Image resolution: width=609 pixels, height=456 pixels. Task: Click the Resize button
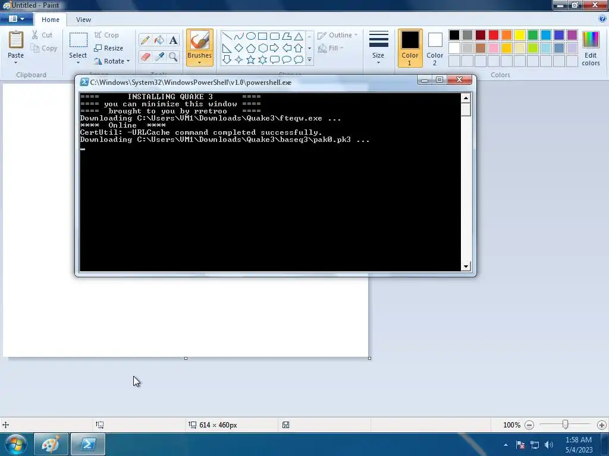[109, 48]
